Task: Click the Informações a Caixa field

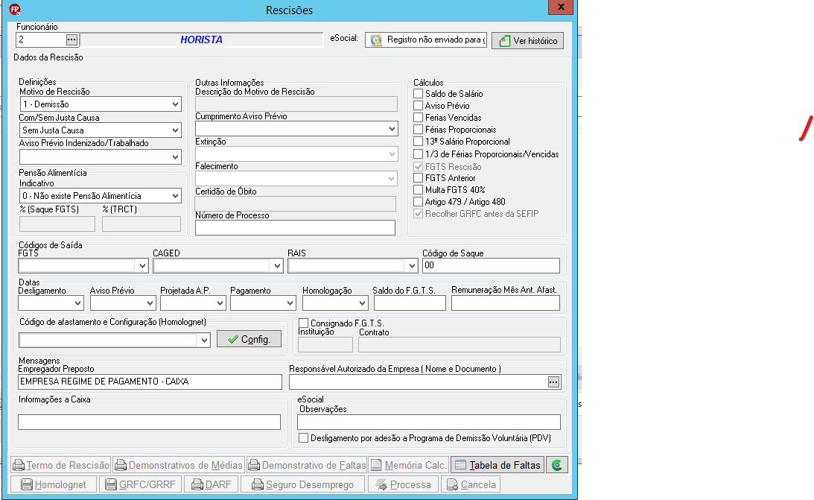Action: [149, 422]
